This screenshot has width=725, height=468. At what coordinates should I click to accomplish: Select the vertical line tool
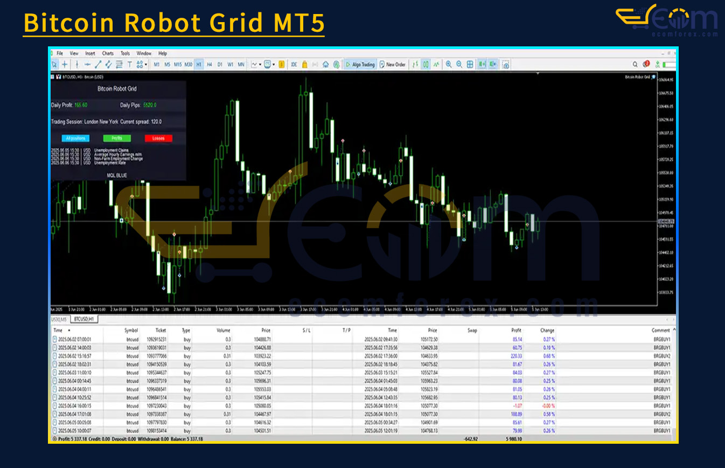[x=77, y=65]
